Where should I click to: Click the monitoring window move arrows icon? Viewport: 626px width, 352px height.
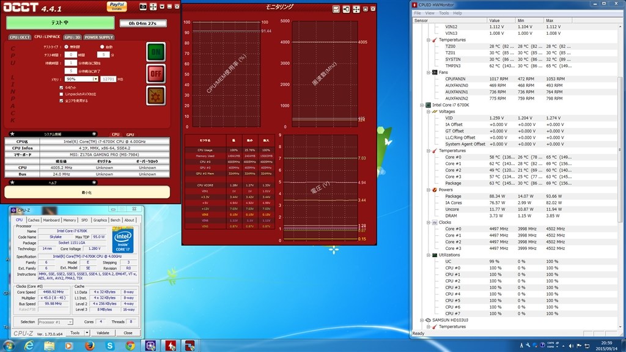(356, 9)
